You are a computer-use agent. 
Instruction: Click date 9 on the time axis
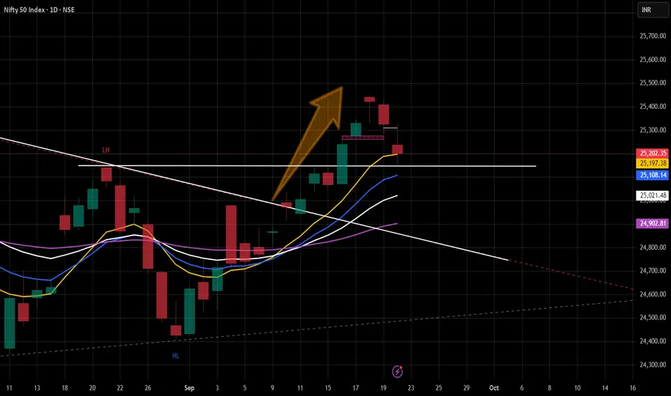tap(273, 388)
